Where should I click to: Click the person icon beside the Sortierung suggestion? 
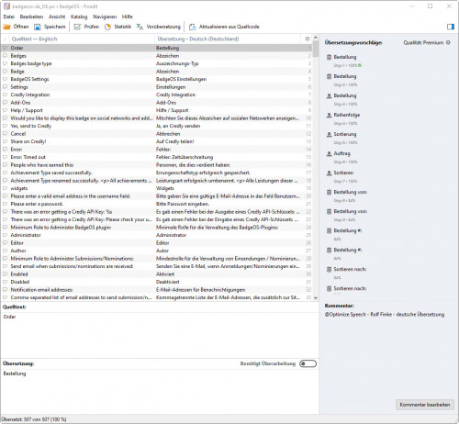330,134
